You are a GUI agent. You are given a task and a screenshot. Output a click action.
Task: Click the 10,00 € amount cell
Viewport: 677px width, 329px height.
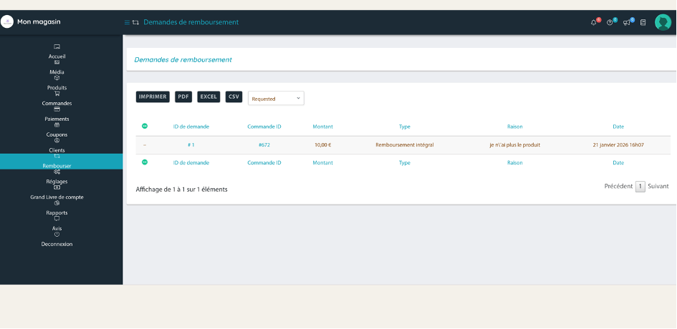(322, 145)
